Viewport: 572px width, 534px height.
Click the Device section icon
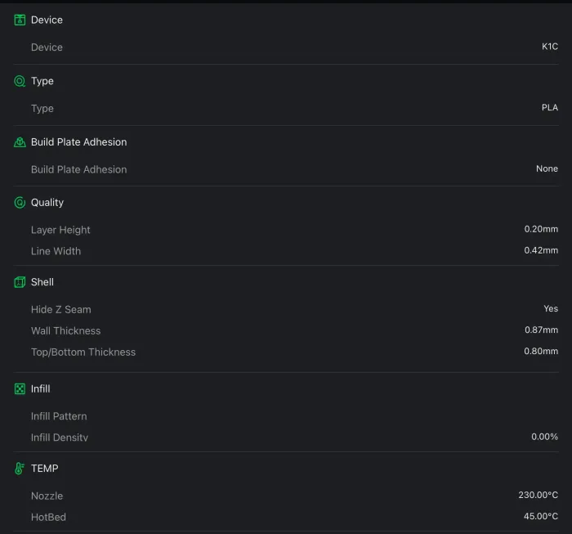click(x=20, y=20)
